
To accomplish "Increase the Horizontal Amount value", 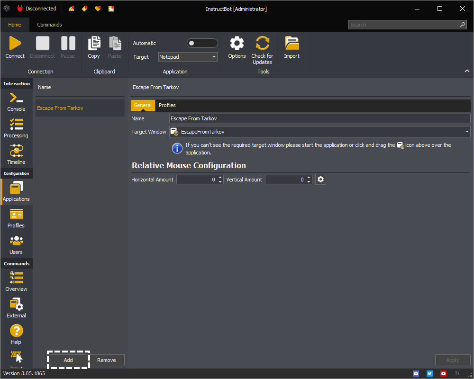I will [x=220, y=178].
